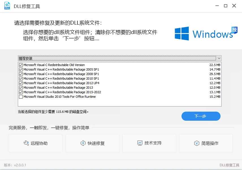Open 远程协助 remote assistance
Image resolution: width=242 pixels, height=170 pixels.
pos(36,143)
